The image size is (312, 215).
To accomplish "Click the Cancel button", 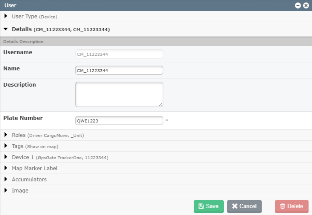I will tap(244, 206).
